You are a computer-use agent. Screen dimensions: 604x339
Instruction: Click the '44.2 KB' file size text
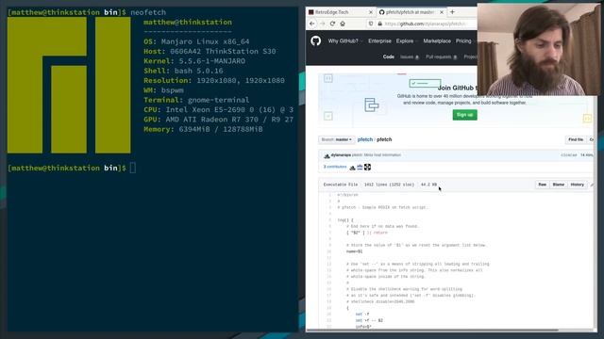coord(428,185)
